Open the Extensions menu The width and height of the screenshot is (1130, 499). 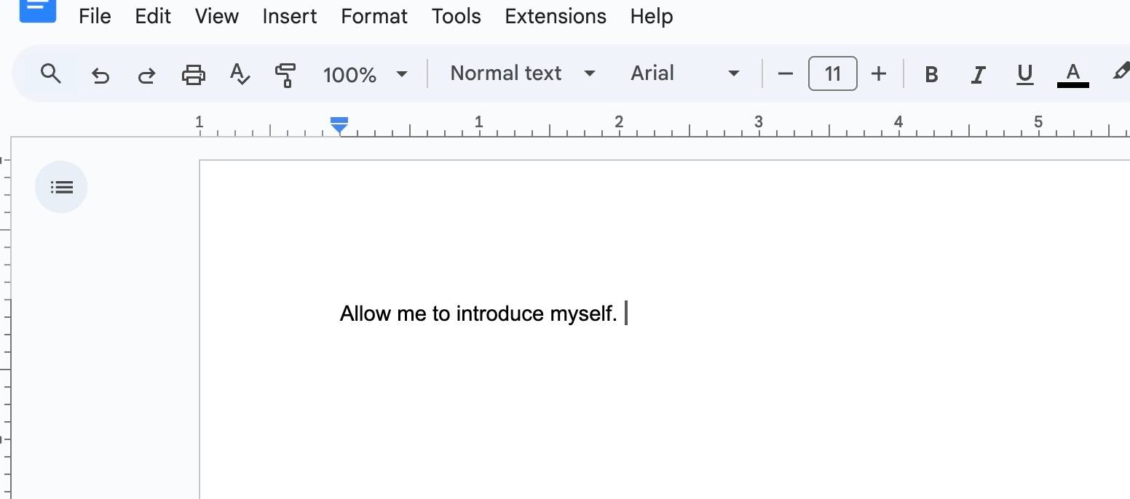tap(556, 16)
